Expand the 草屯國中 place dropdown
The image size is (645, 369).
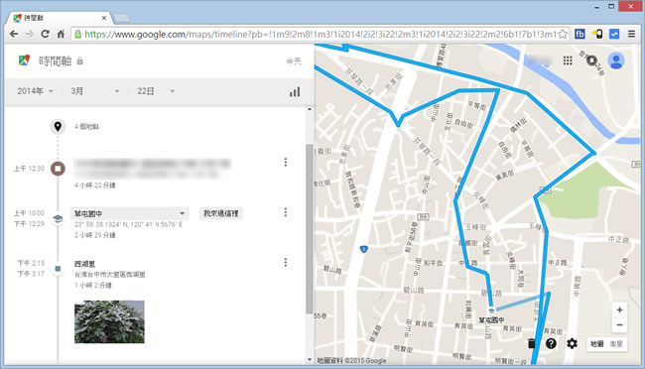point(130,213)
